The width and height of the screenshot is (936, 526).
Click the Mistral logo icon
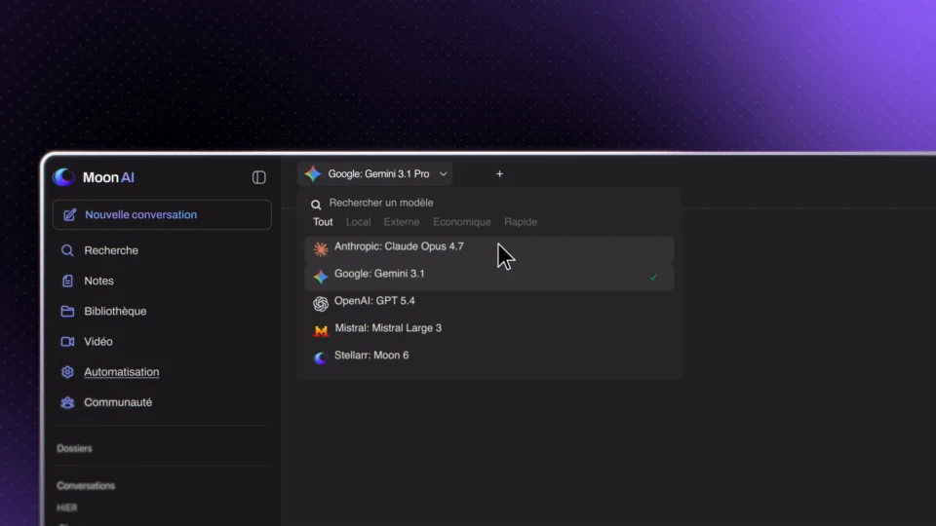pos(321,331)
